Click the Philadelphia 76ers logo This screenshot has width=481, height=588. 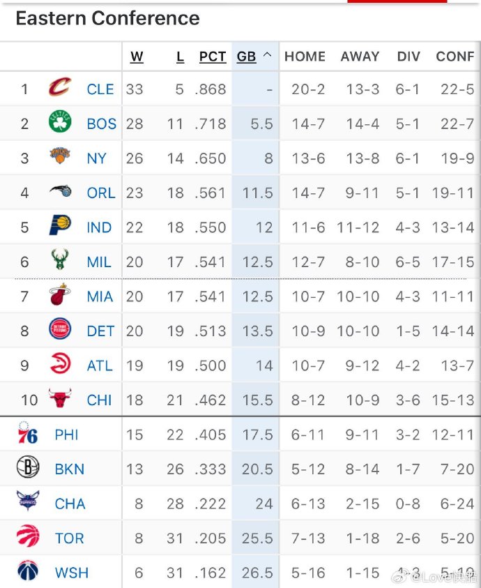click(x=28, y=434)
